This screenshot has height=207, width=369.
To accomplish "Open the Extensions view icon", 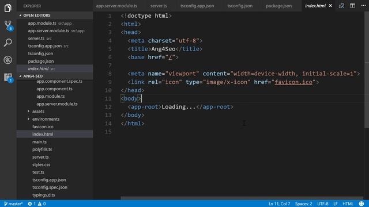I will pyautogui.click(x=8, y=78).
